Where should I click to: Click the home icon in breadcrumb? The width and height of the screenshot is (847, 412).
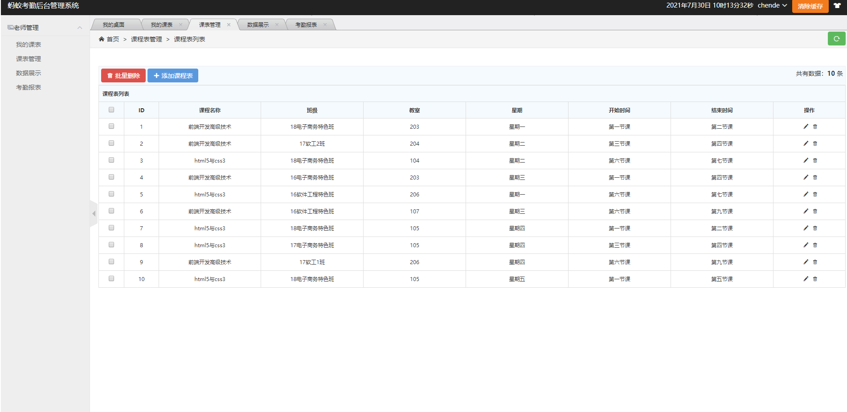(x=102, y=39)
